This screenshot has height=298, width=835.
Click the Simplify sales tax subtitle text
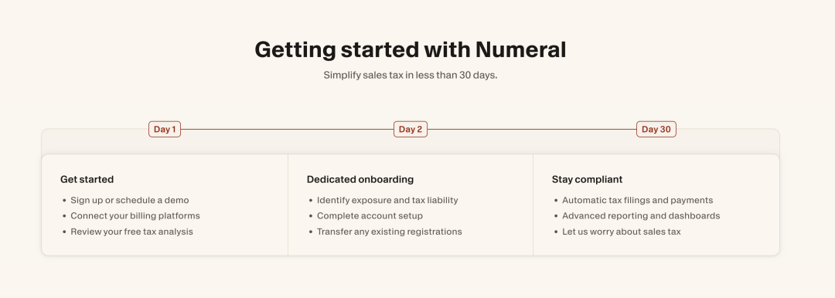coord(410,75)
